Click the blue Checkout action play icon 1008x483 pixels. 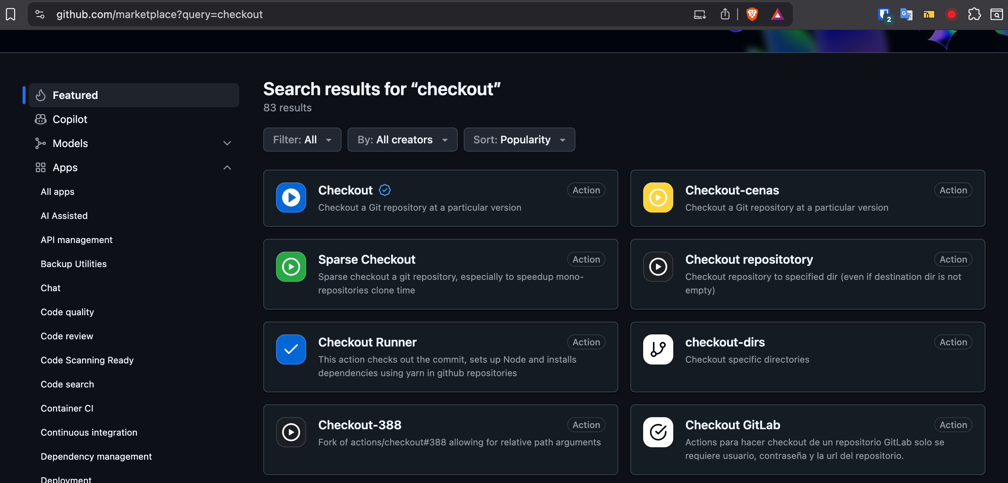coord(291,197)
